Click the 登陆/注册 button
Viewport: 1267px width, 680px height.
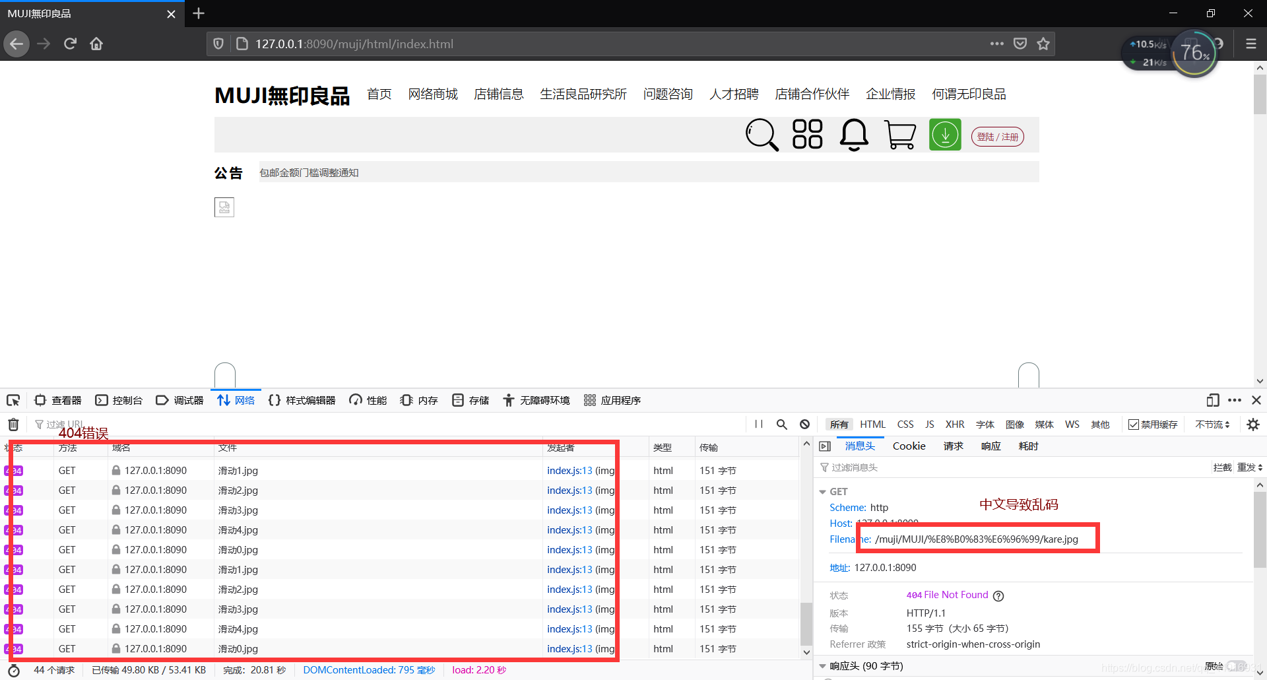pyautogui.click(x=997, y=137)
